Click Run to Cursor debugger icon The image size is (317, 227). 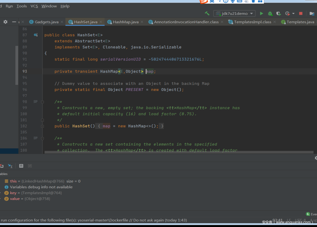tap(10, 166)
